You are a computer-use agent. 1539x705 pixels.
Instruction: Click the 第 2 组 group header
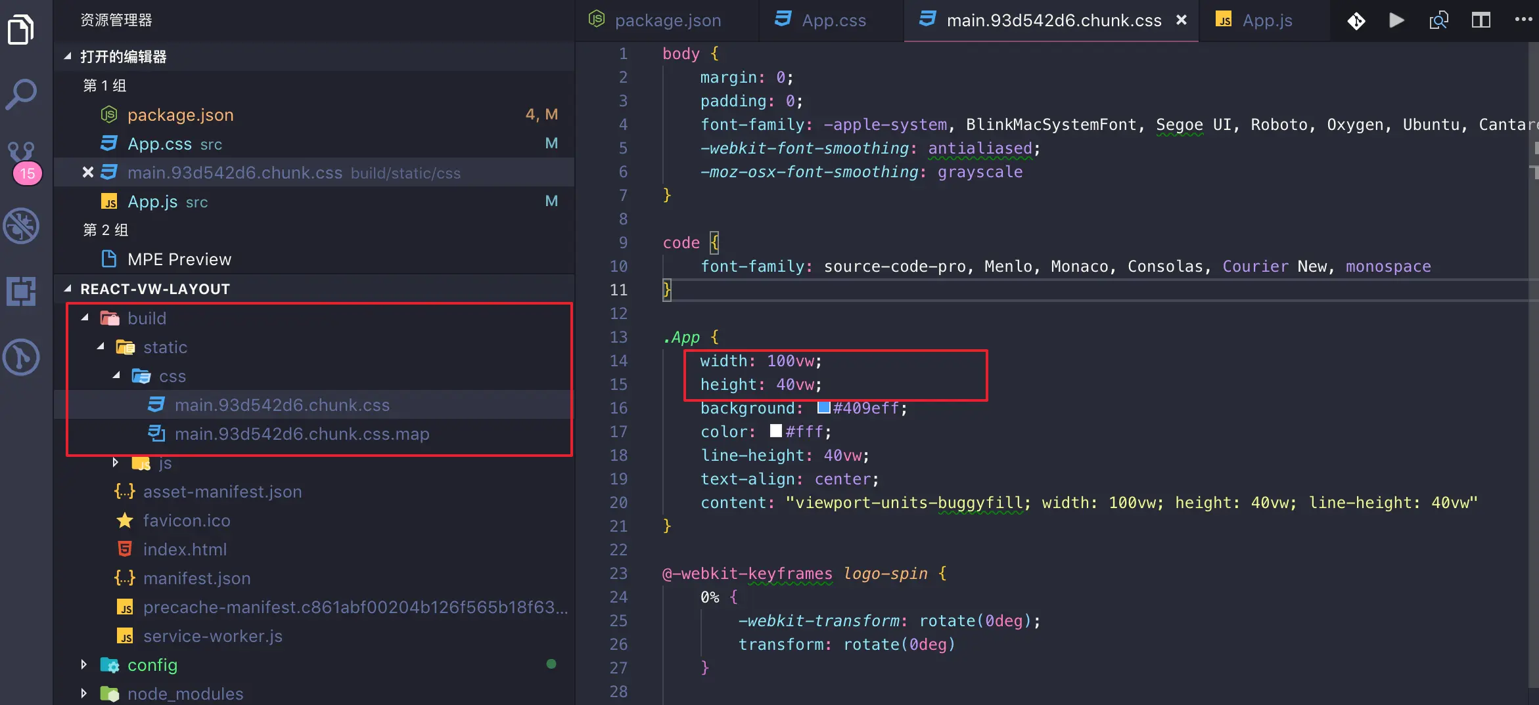105,230
